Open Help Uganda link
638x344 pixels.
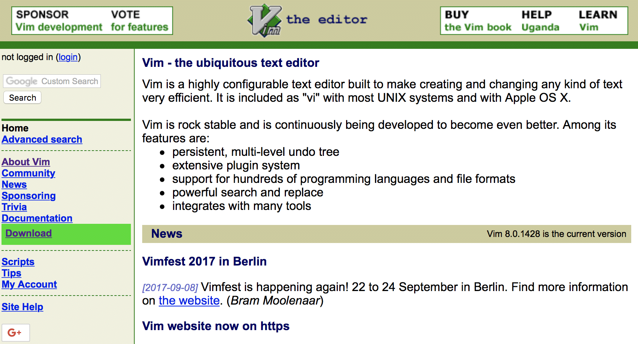tap(540, 21)
